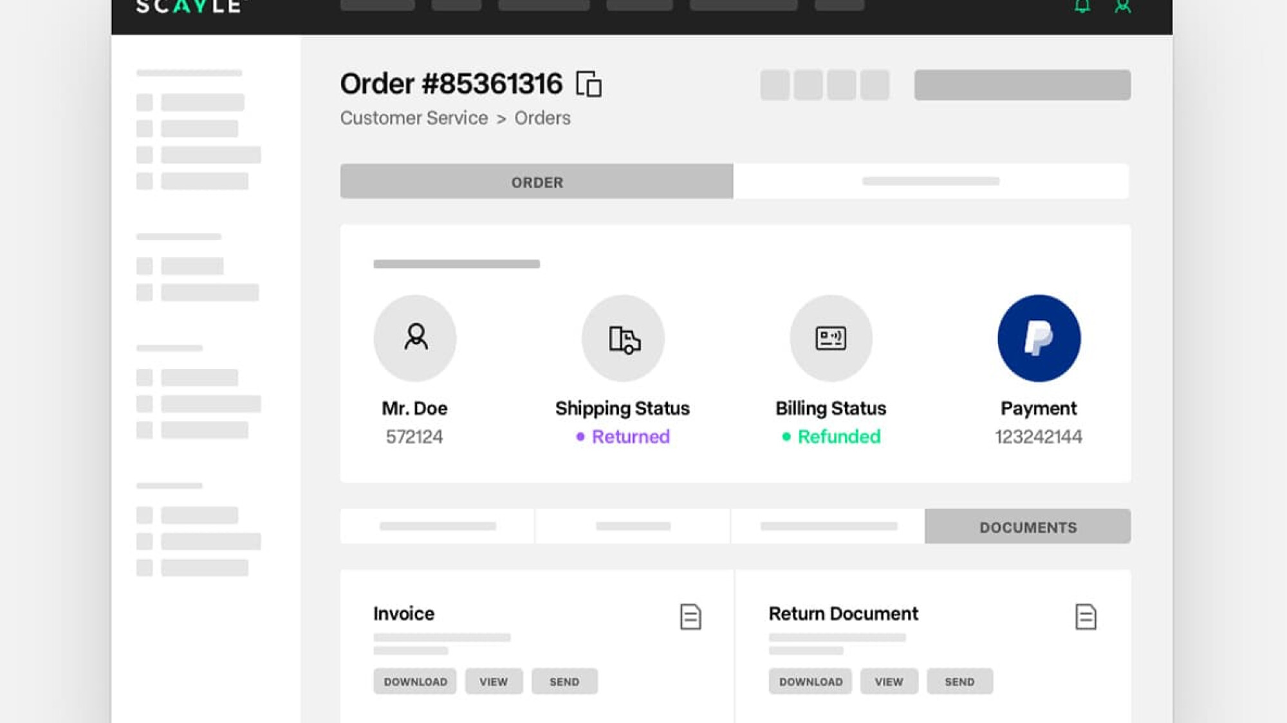1287x723 pixels.
Task: Open the Orders breadcrumb link
Action: (542, 118)
